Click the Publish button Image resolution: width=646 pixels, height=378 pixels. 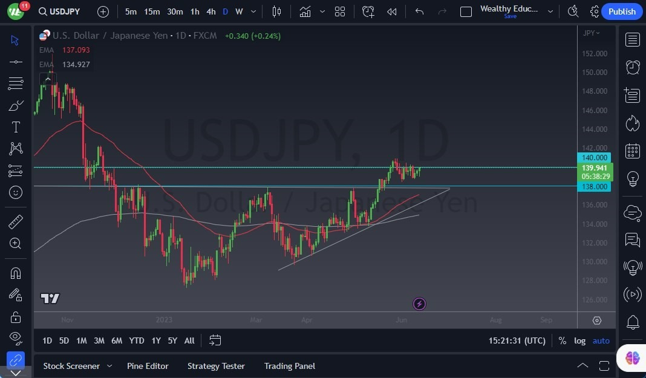point(622,11)
